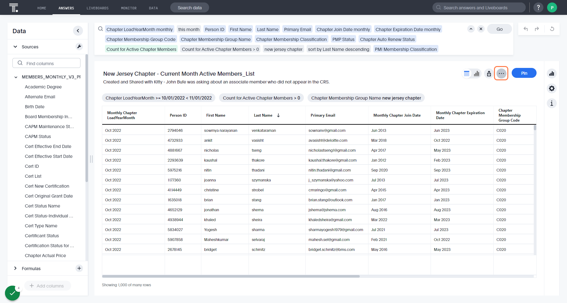Clear the search with the X icon
This screenshot has width=567, height=303.
pos(481,29)
